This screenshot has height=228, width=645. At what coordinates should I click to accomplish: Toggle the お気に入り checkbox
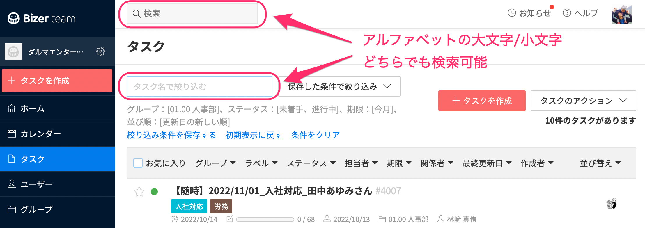tap(138, 163)
